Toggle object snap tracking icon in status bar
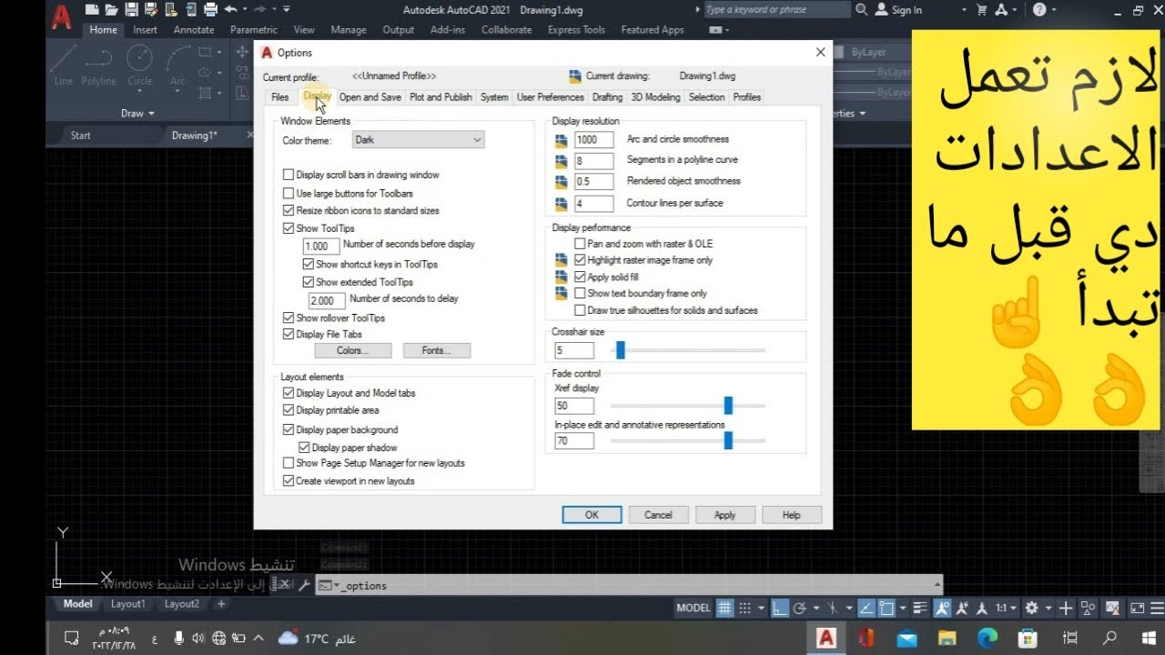 pyautogui.click(x=866, y=608)
